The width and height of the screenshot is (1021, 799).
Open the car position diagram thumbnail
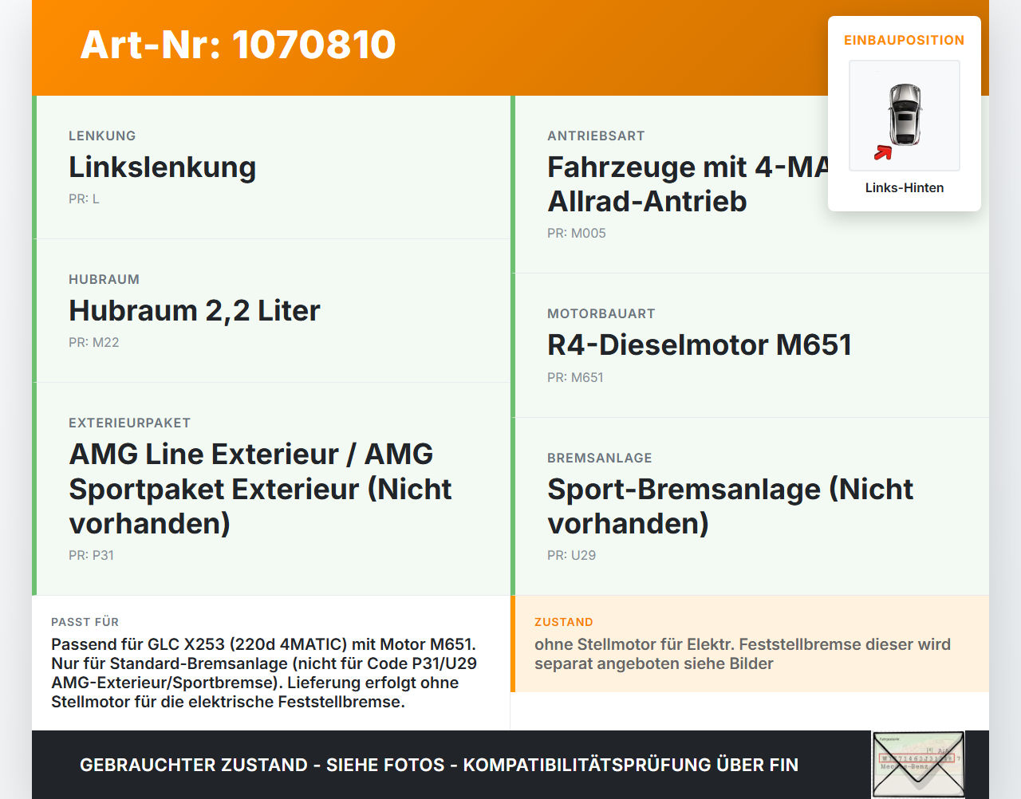pyautogui.click(x=905, y=116)
